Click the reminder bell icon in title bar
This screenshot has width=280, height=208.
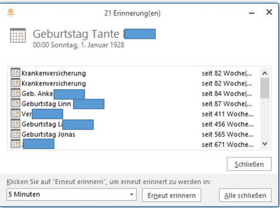tap(11, 12)
